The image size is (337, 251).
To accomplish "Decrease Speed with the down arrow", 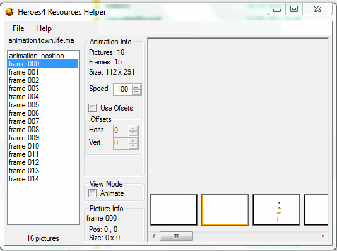I will click(136, 92).
